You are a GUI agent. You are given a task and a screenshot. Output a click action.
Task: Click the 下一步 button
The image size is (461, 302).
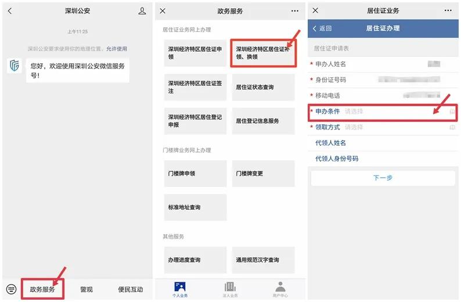(383, 178)
